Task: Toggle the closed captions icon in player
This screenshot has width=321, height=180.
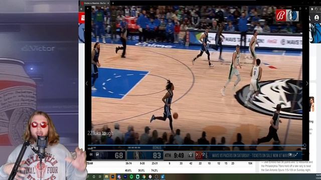Action: coord(97,154)
